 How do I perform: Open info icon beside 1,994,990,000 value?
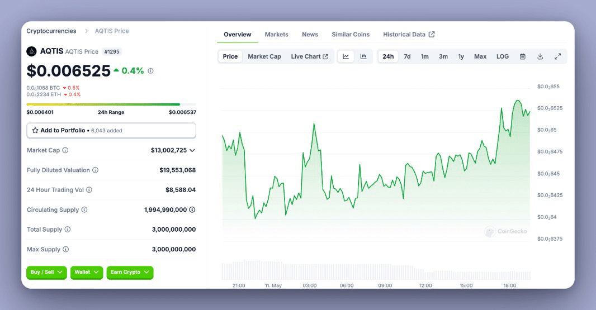(192, 209)
